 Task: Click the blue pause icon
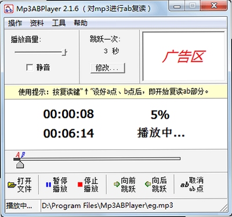48,185
